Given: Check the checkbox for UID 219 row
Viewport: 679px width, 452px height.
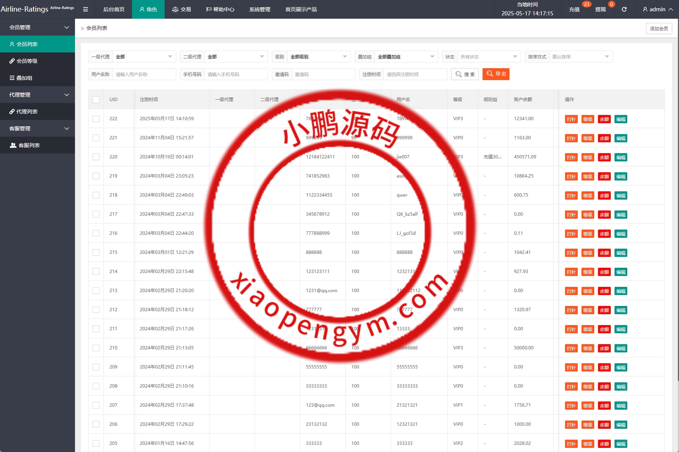Looking at the screenshot, I should [96, 176].
